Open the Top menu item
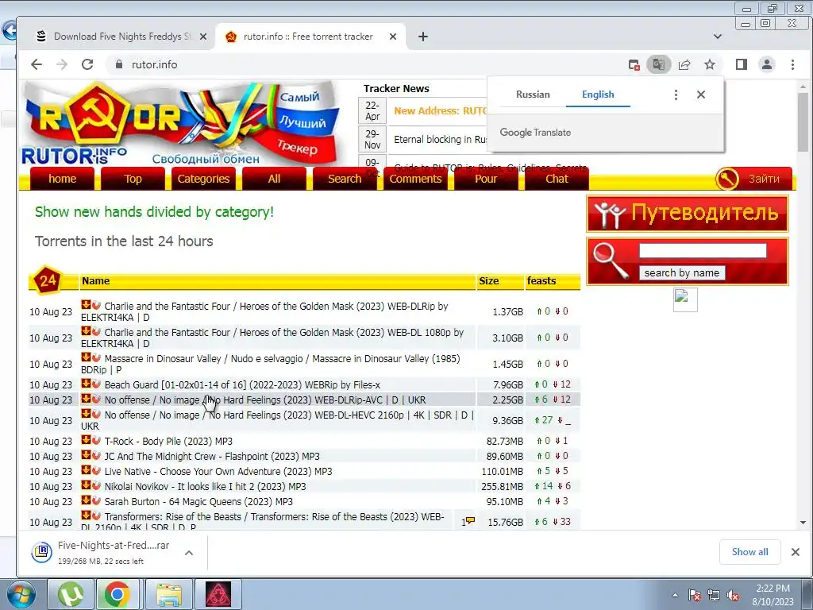 [x=133, y=179]
